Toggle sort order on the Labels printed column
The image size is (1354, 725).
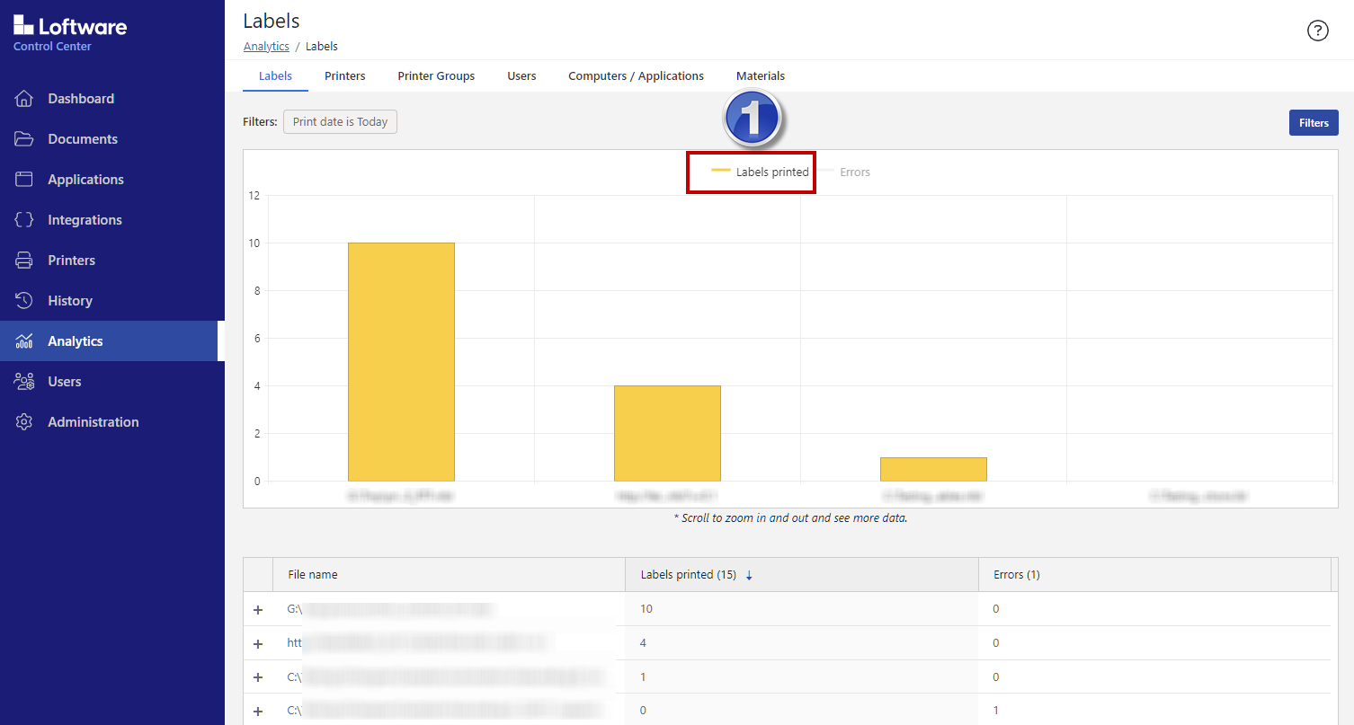point(749,574)
